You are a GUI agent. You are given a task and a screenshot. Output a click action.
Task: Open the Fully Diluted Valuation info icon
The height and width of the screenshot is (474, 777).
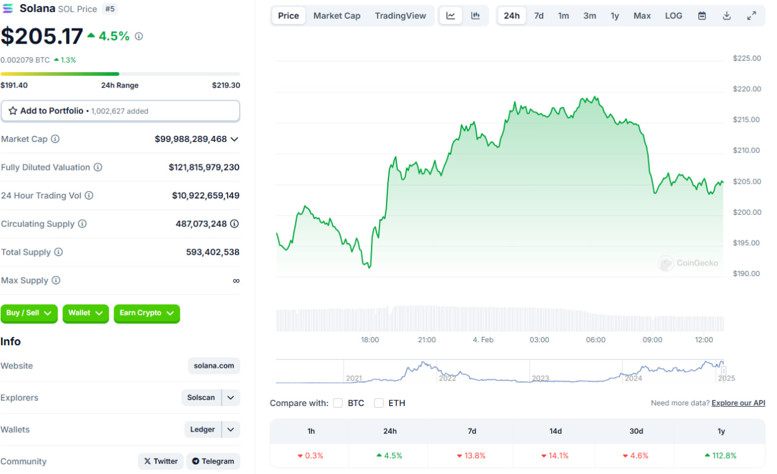coord(98,168)
